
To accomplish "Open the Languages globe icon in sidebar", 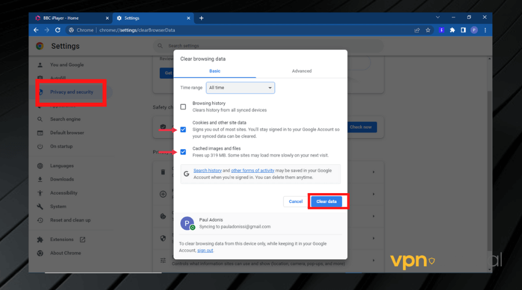I will point(40,166).
